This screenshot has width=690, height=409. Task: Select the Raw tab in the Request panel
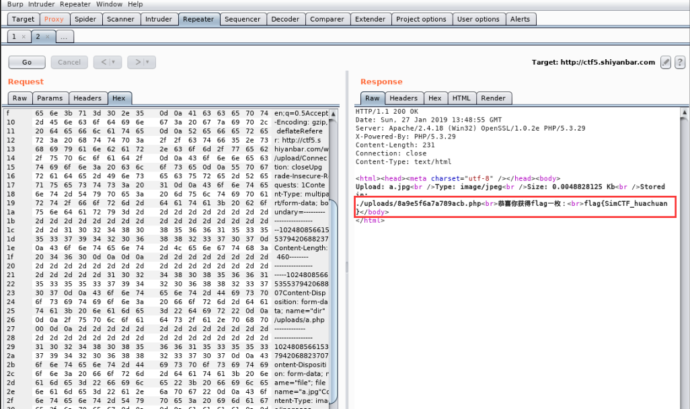click(19, 98)
